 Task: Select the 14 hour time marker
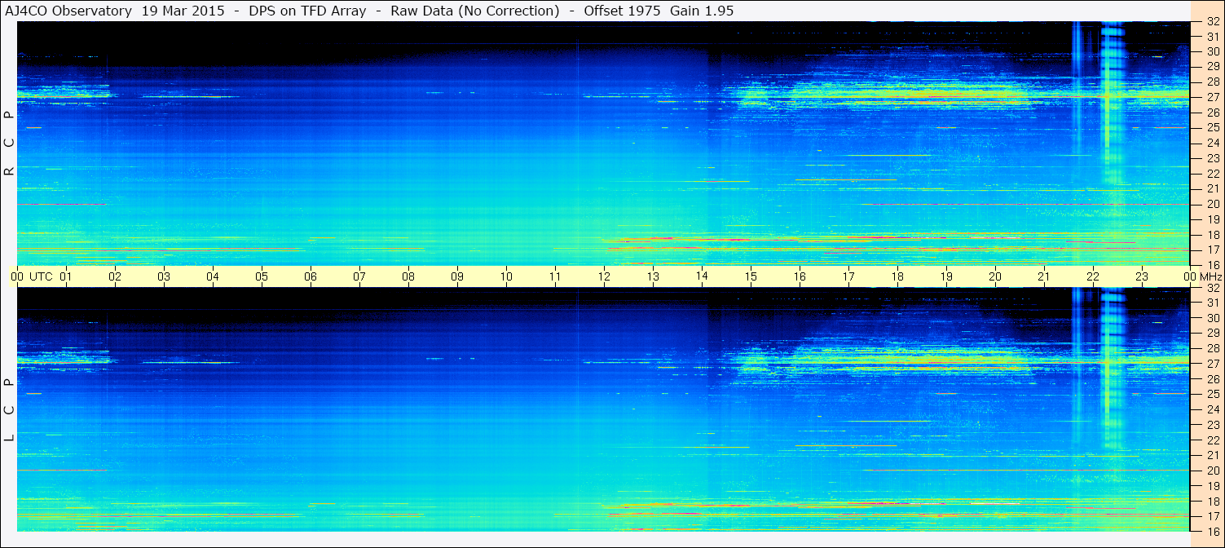point(702,276)
